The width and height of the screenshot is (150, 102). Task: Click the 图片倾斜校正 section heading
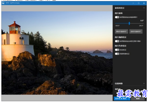(x=121, y=37)
